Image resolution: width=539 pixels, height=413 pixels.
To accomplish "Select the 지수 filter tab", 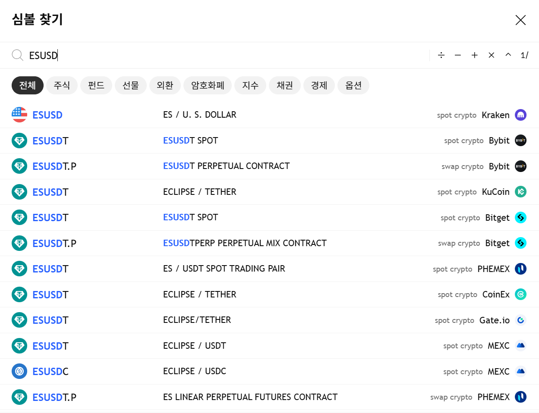I will (x=250, y=85).
